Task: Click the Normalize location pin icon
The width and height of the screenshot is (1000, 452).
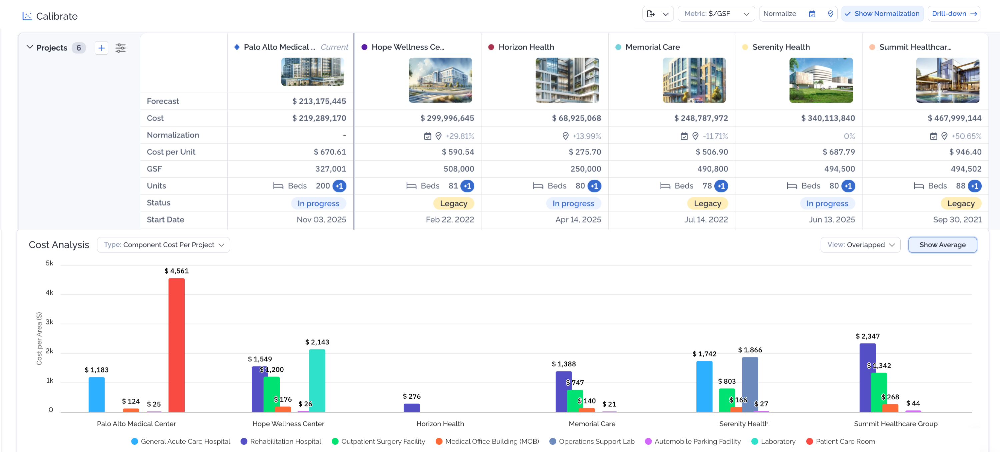Action: tap(830, 14)
